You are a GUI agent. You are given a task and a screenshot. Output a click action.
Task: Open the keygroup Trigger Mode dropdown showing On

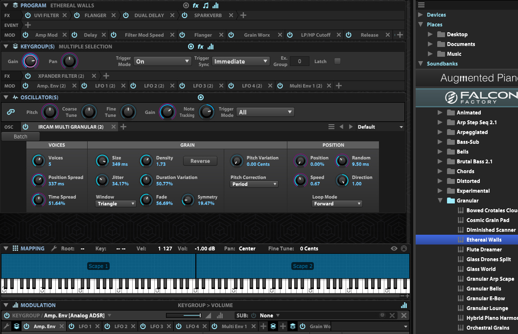click(x=162, y=62)
